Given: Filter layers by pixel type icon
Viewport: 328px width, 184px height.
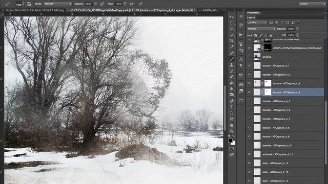Looking at the screenshot, I should pos(271,22).
